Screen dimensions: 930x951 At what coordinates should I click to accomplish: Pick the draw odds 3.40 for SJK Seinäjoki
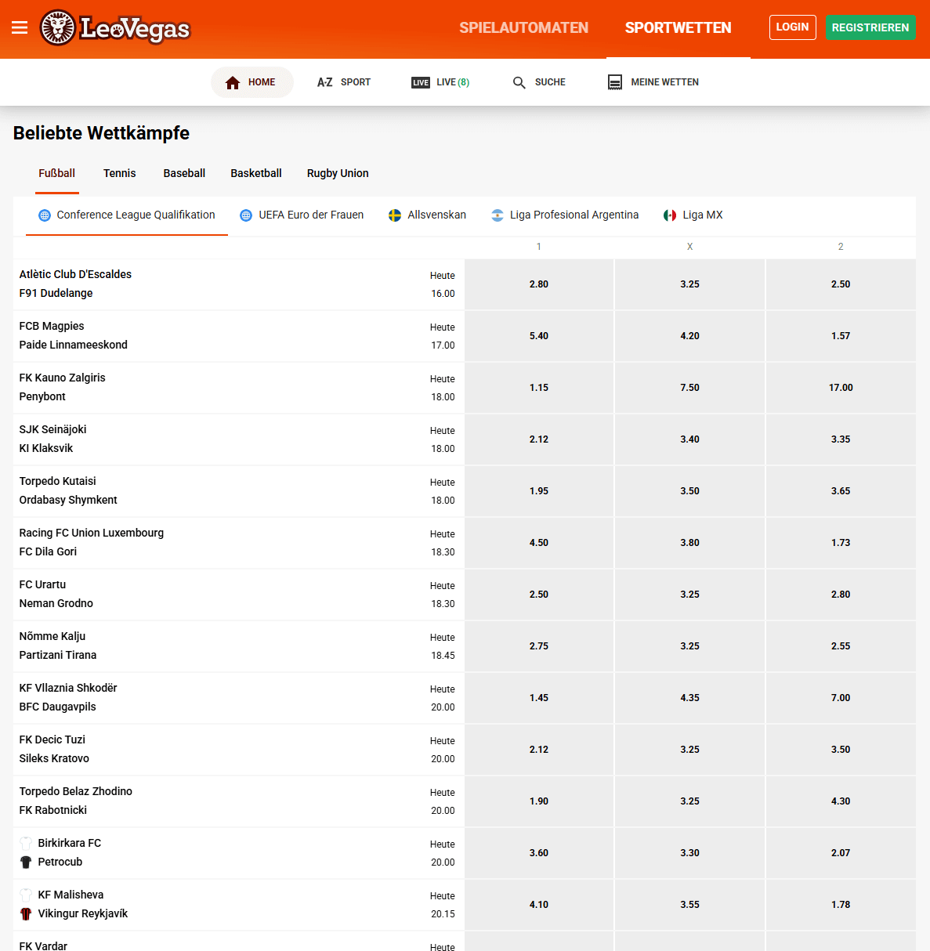689,439
